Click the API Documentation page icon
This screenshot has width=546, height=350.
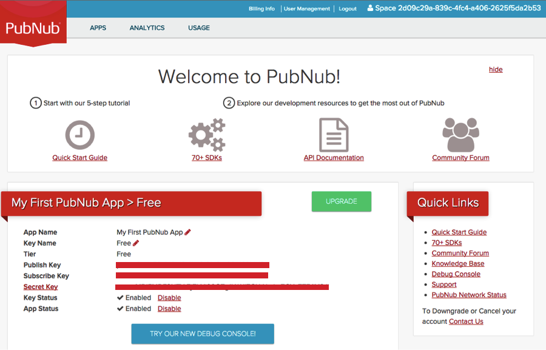click(x=334, y=135)
